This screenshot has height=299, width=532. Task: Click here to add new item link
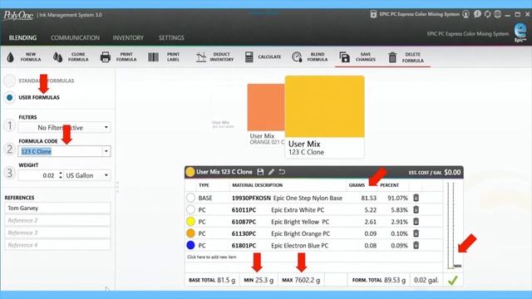point(212,257)
